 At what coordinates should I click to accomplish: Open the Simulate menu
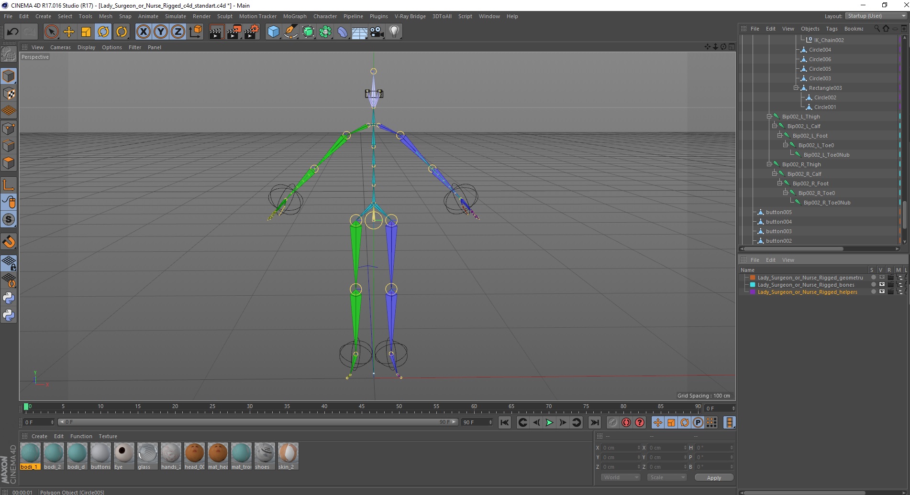[176, 16]
